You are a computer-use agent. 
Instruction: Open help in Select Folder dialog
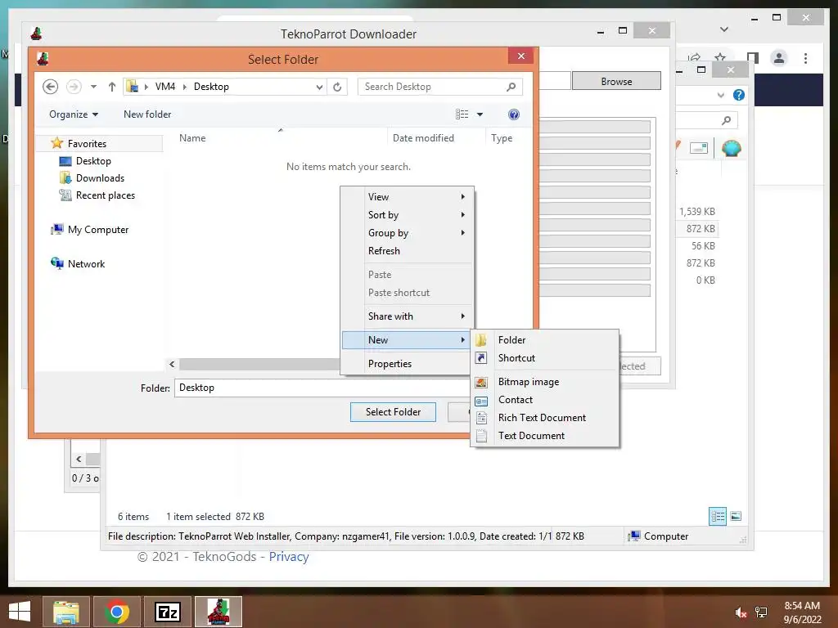click(x=514, y=114)
